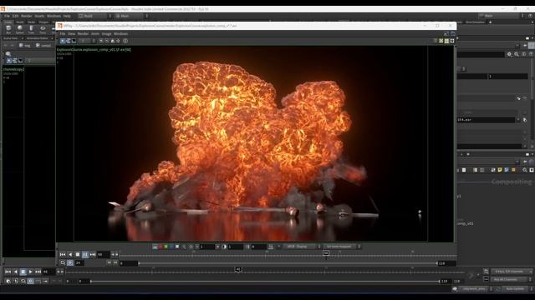535x300 pixels.
Task: Switch to Scene View tab
Action: [10, 38]
